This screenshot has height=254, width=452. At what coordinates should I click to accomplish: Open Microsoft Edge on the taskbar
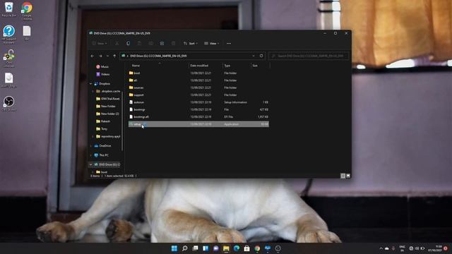coord(237,248)
